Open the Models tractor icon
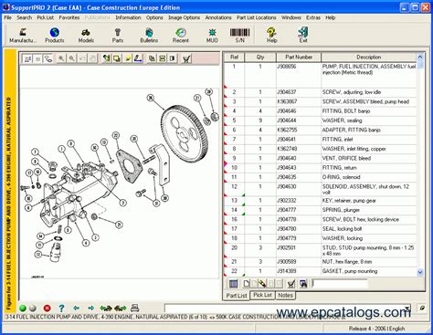The width and height of the screenshot is (433, 335). click(x=86, y=36)
